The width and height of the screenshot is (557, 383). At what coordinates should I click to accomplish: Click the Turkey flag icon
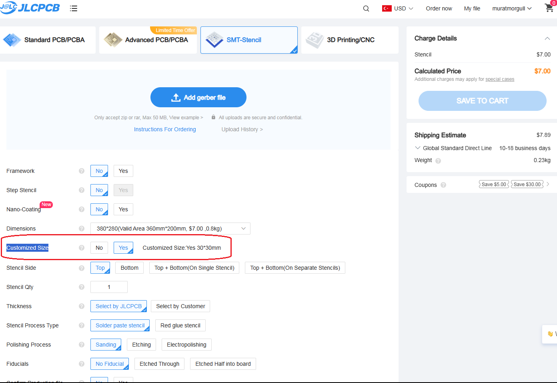pos(387,8)
